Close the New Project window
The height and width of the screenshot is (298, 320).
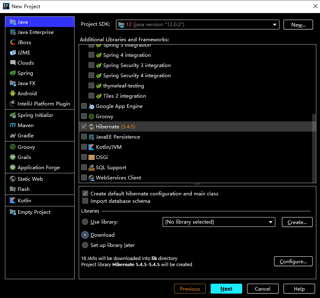pyautogui.click(x=315, y=6)
